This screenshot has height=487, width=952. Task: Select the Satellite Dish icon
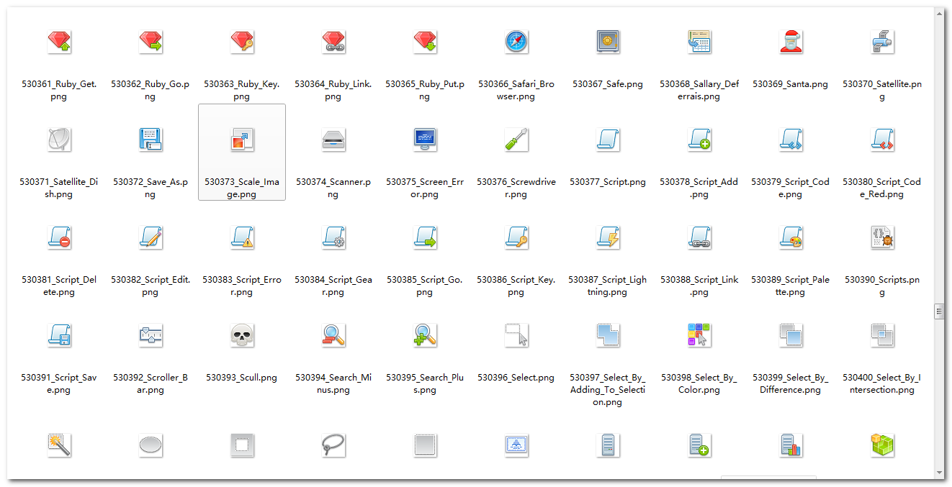[59, 140]
